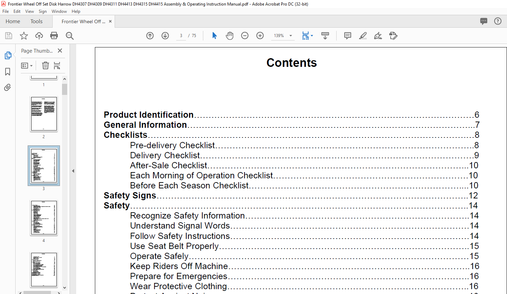The image size is (507, 294).
Task: Select page 2 thumbnail
Action: (x=44, y=114)
